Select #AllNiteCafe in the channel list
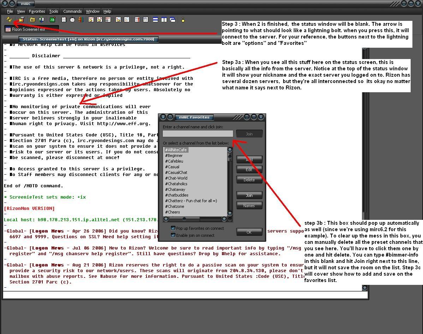The width and height of the screenshot is (423, 334). (176, 150)
